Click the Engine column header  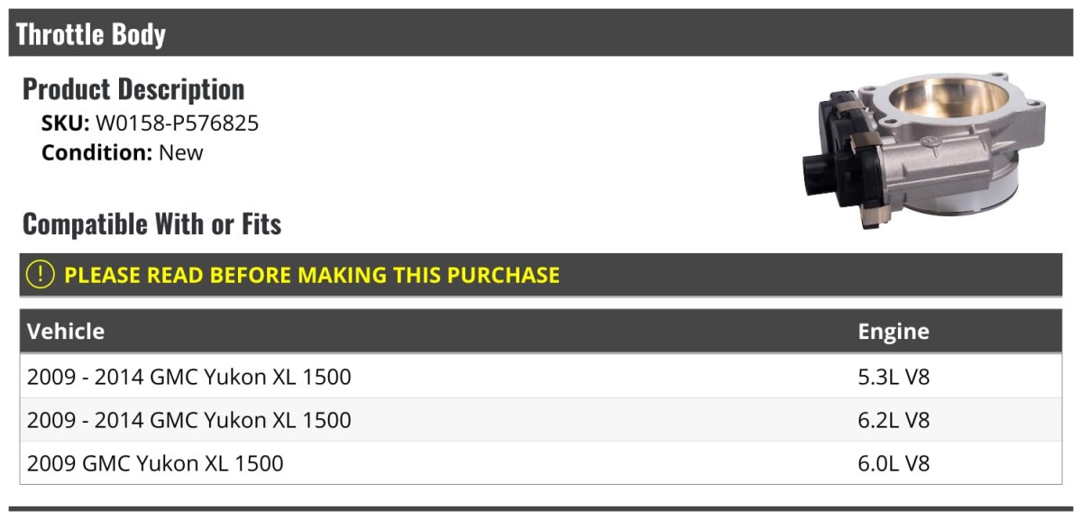click(x=894, y=332)
